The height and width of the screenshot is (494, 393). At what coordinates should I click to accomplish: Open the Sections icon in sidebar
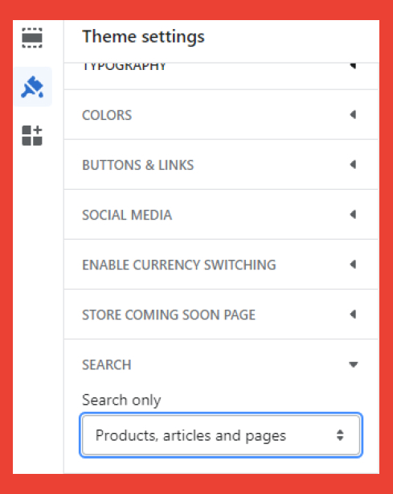click(x=32, y=38)
